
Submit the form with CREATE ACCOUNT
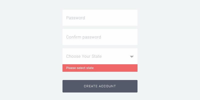click(100, 86)
